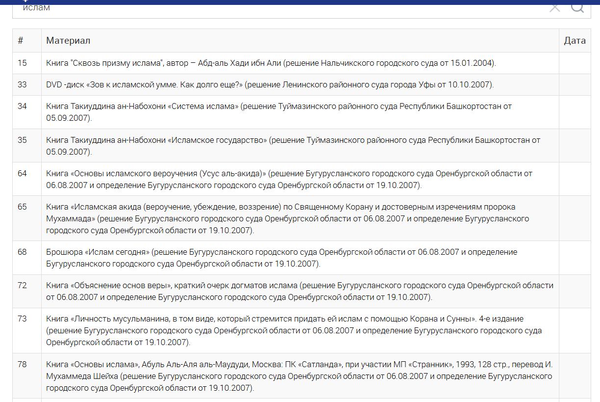Click the "#" column header

click(x=27, y=41)
